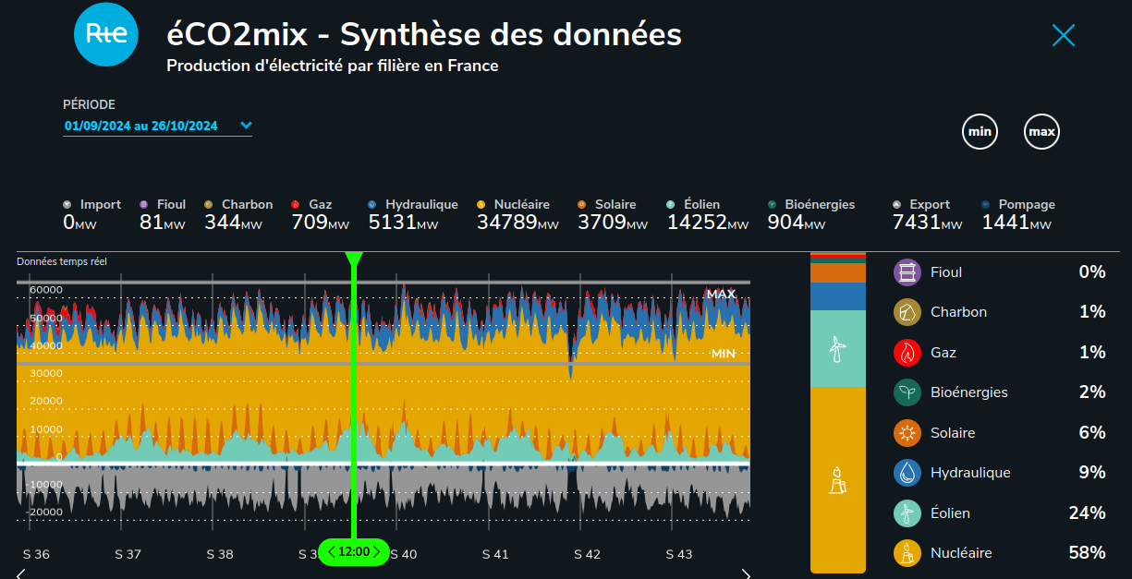Toggle the Export series legend dot
Image resolution: width=1132 pixels, height=579 pixels.
(896, 204)
